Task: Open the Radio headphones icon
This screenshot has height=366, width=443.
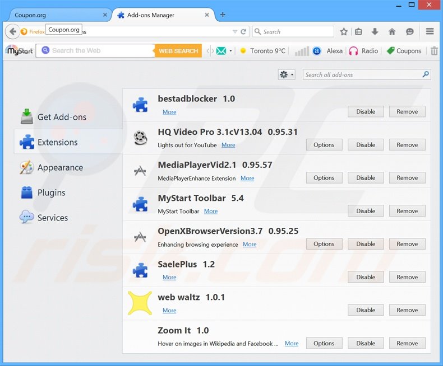Action: pos(353,51)
